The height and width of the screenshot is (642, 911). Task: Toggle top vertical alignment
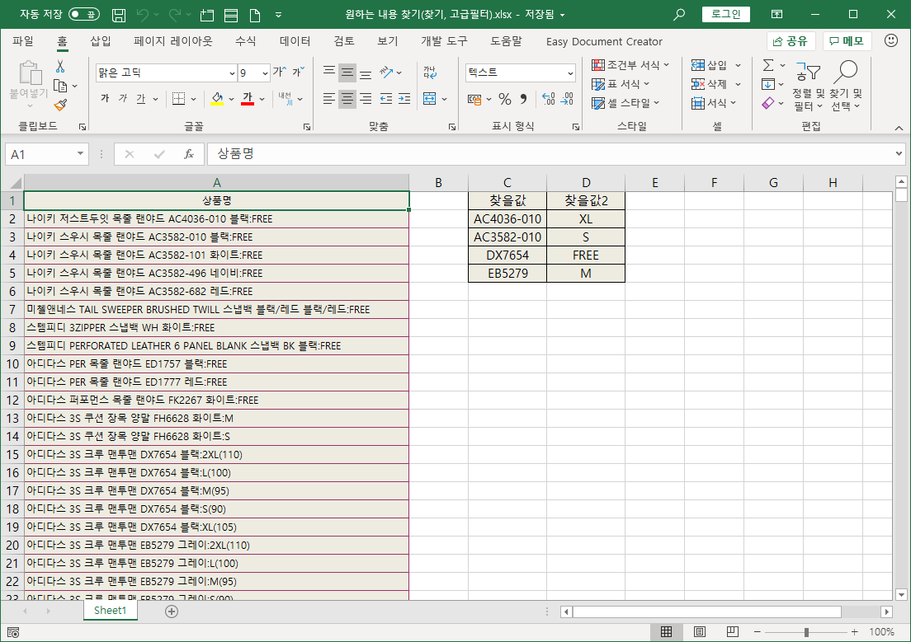point(329,73)
